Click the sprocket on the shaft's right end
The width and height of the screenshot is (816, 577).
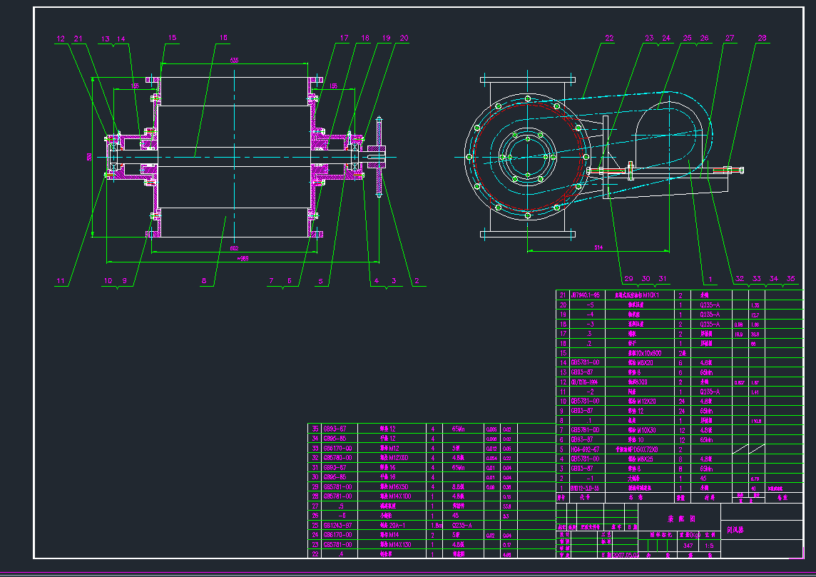pos(378,156)
